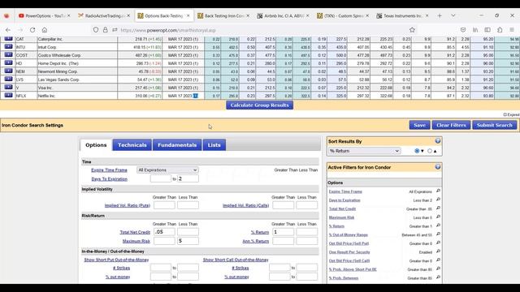Click magnifier icon beside Total Net Credit filter
Viewport: 520px width, 292px height.
pyautogui.click(x=438, y=208)
